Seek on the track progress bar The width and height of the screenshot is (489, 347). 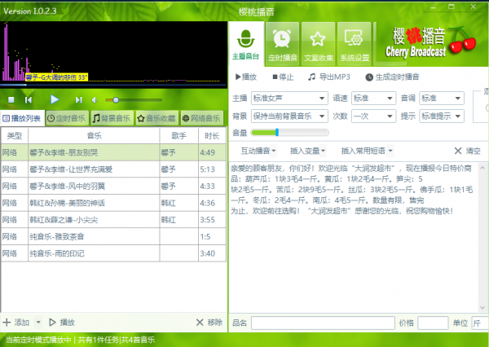coord(113,85)
